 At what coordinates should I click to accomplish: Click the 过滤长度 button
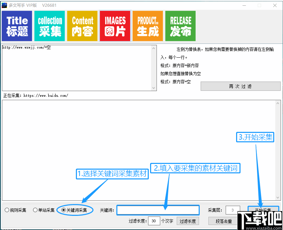tap(188, 221)
